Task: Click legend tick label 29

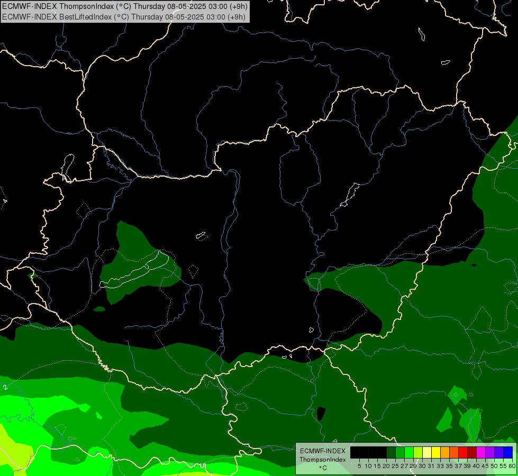Action: click(x=413, y=466)
